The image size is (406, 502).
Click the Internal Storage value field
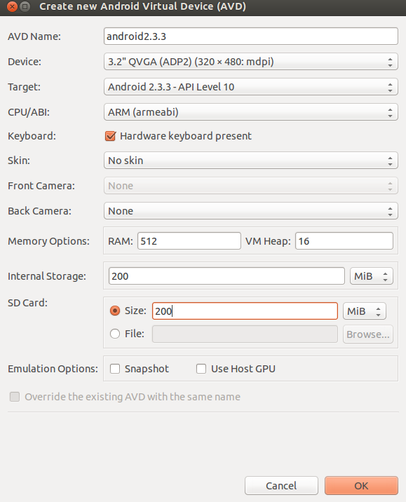coord(226,276)
